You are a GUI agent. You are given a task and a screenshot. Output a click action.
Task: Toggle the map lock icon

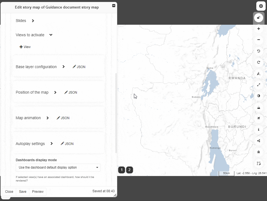click(258, 18)
